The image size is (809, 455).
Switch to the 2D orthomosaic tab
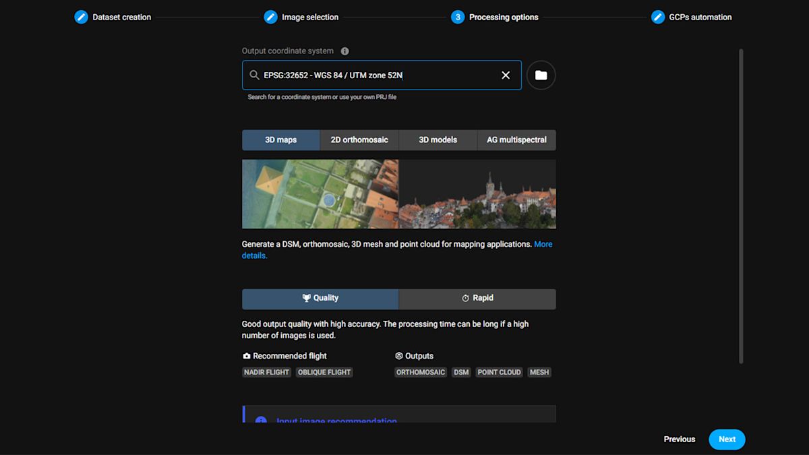[359, 140]
